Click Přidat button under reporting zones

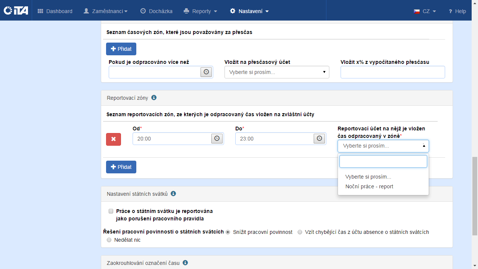pyautogui.click(x=121, y=167)
